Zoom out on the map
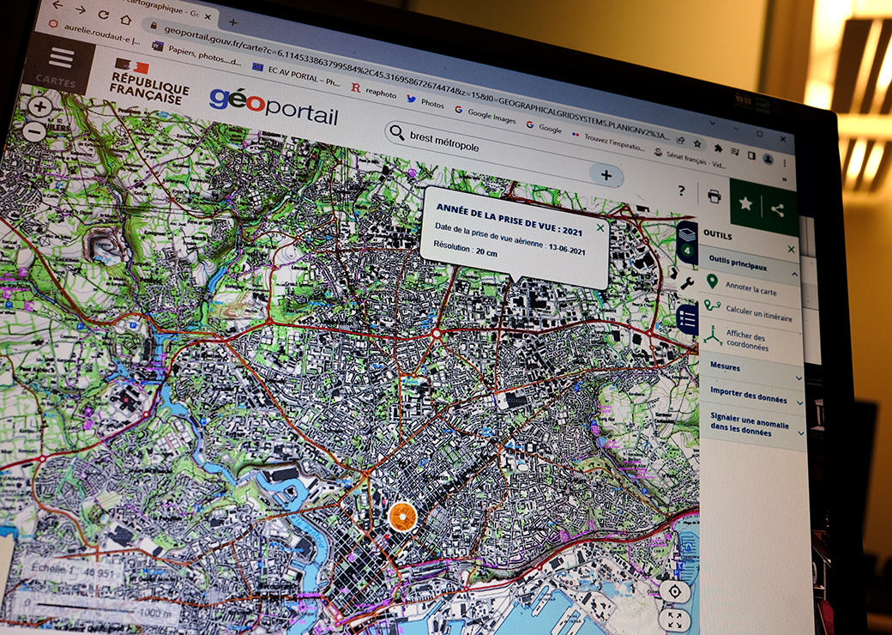 [x=35, y=132]
